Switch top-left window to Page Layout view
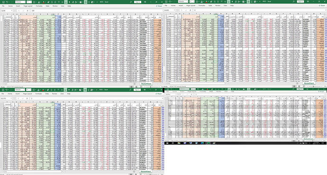327x175 pixels. click(136, 87)
